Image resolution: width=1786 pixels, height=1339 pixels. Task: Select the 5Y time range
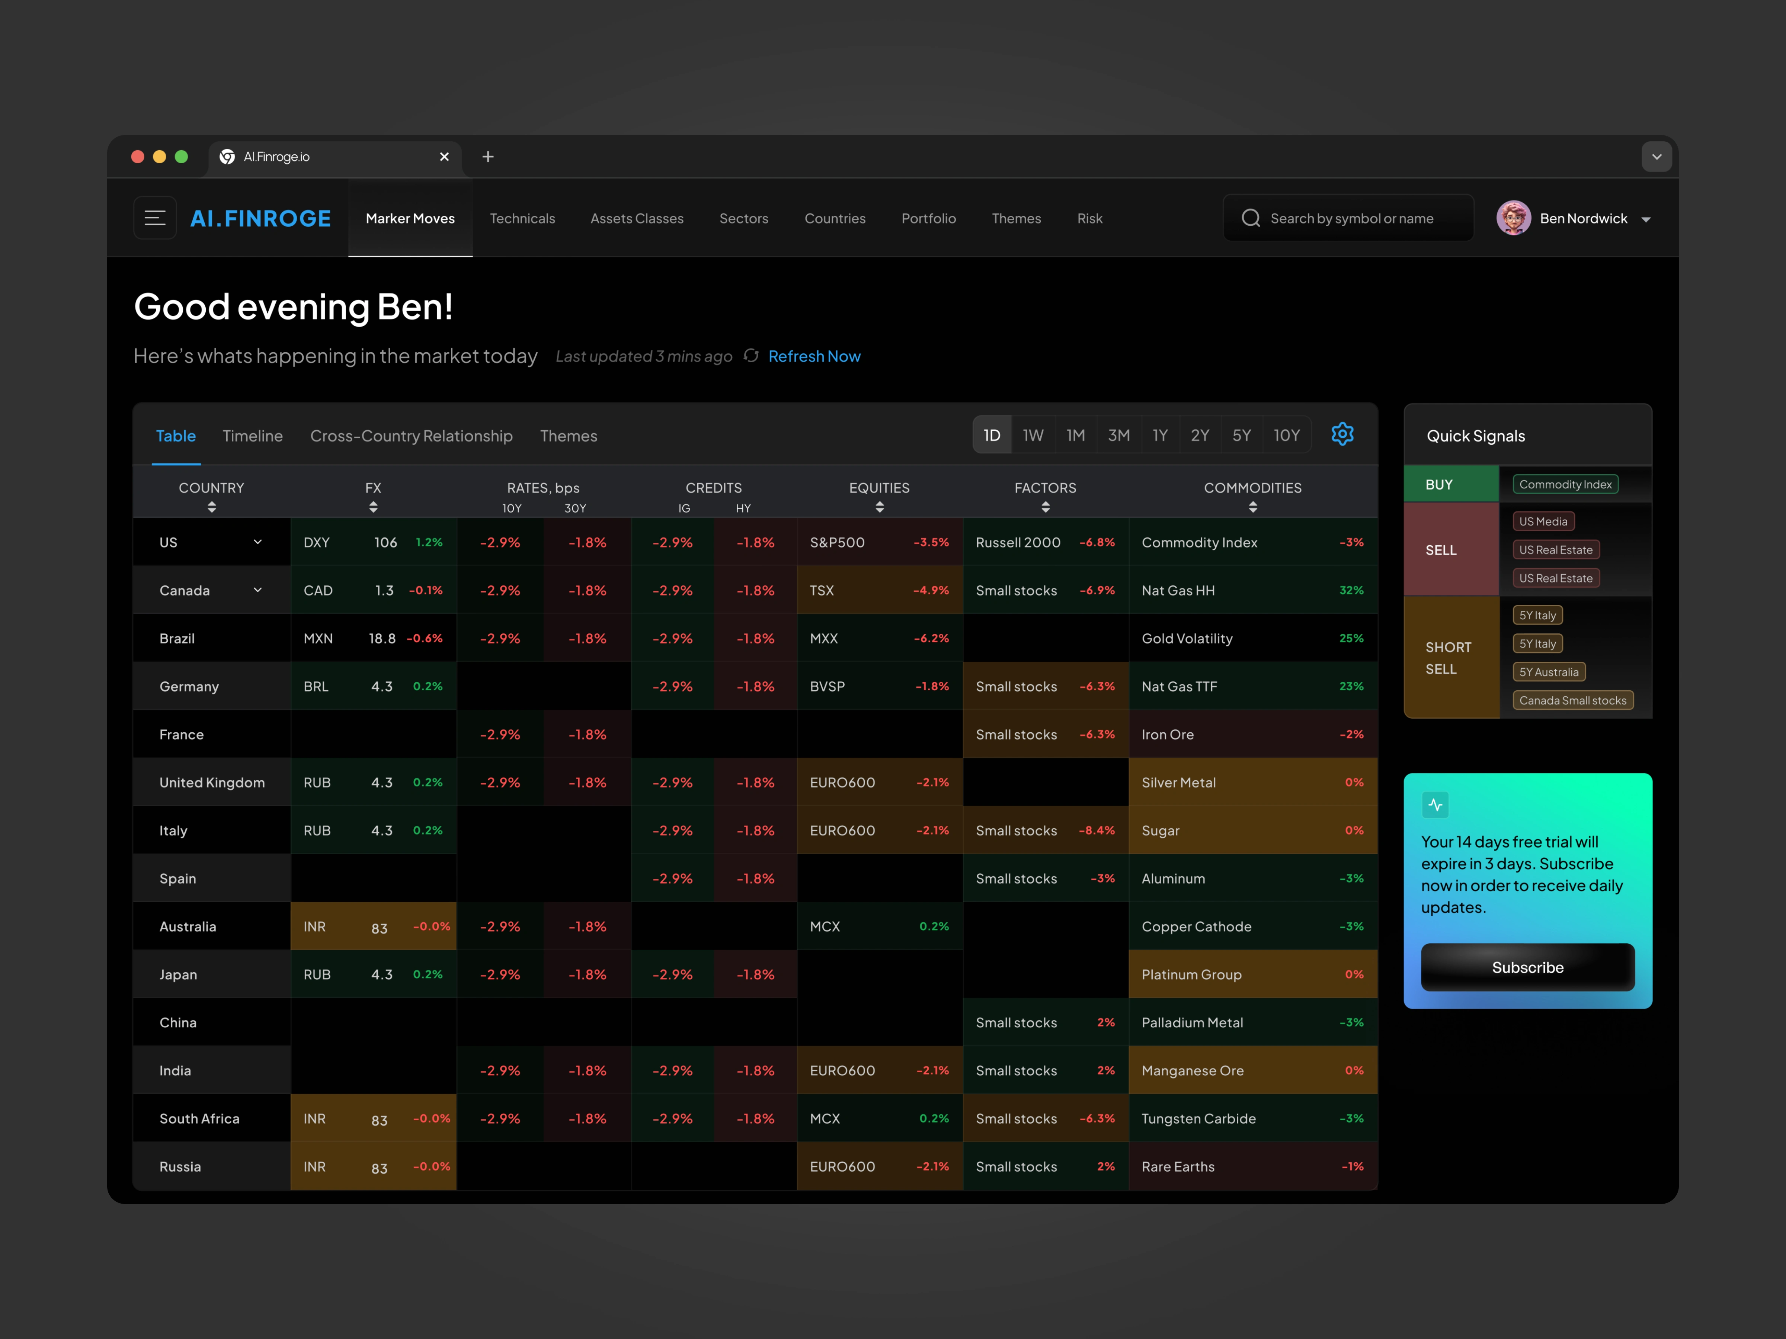1241,436
